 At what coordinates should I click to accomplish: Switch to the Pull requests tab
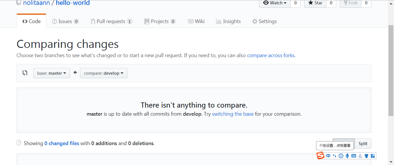[112, 21]
